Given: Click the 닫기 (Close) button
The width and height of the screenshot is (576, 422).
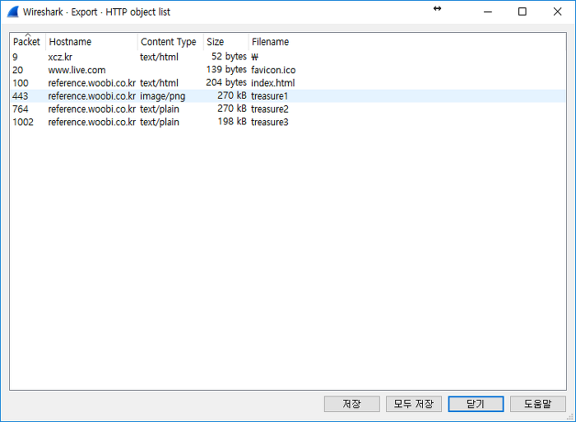Looking at the screenshot, I should click(476, 404).
